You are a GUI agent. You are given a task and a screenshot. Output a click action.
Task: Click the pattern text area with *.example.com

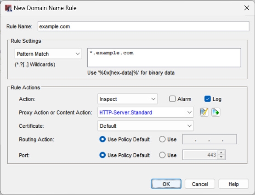pos(164,58)
